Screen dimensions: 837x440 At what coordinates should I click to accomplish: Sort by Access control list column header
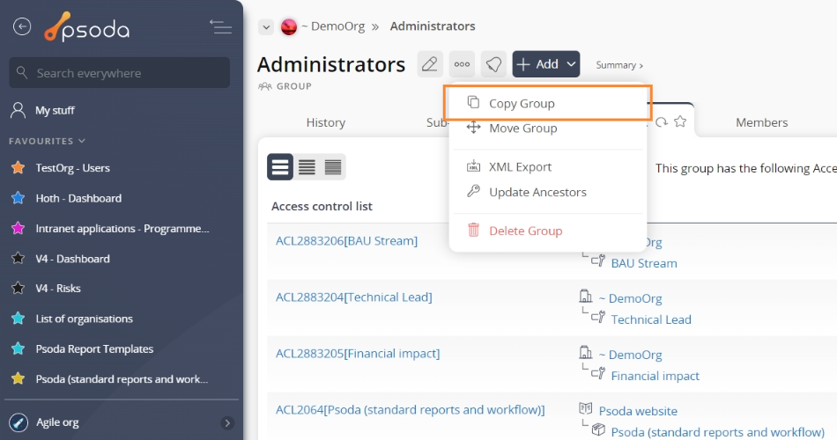[x=322, y=206]
